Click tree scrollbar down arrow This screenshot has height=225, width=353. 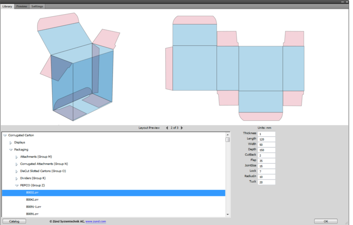[228, 214]
